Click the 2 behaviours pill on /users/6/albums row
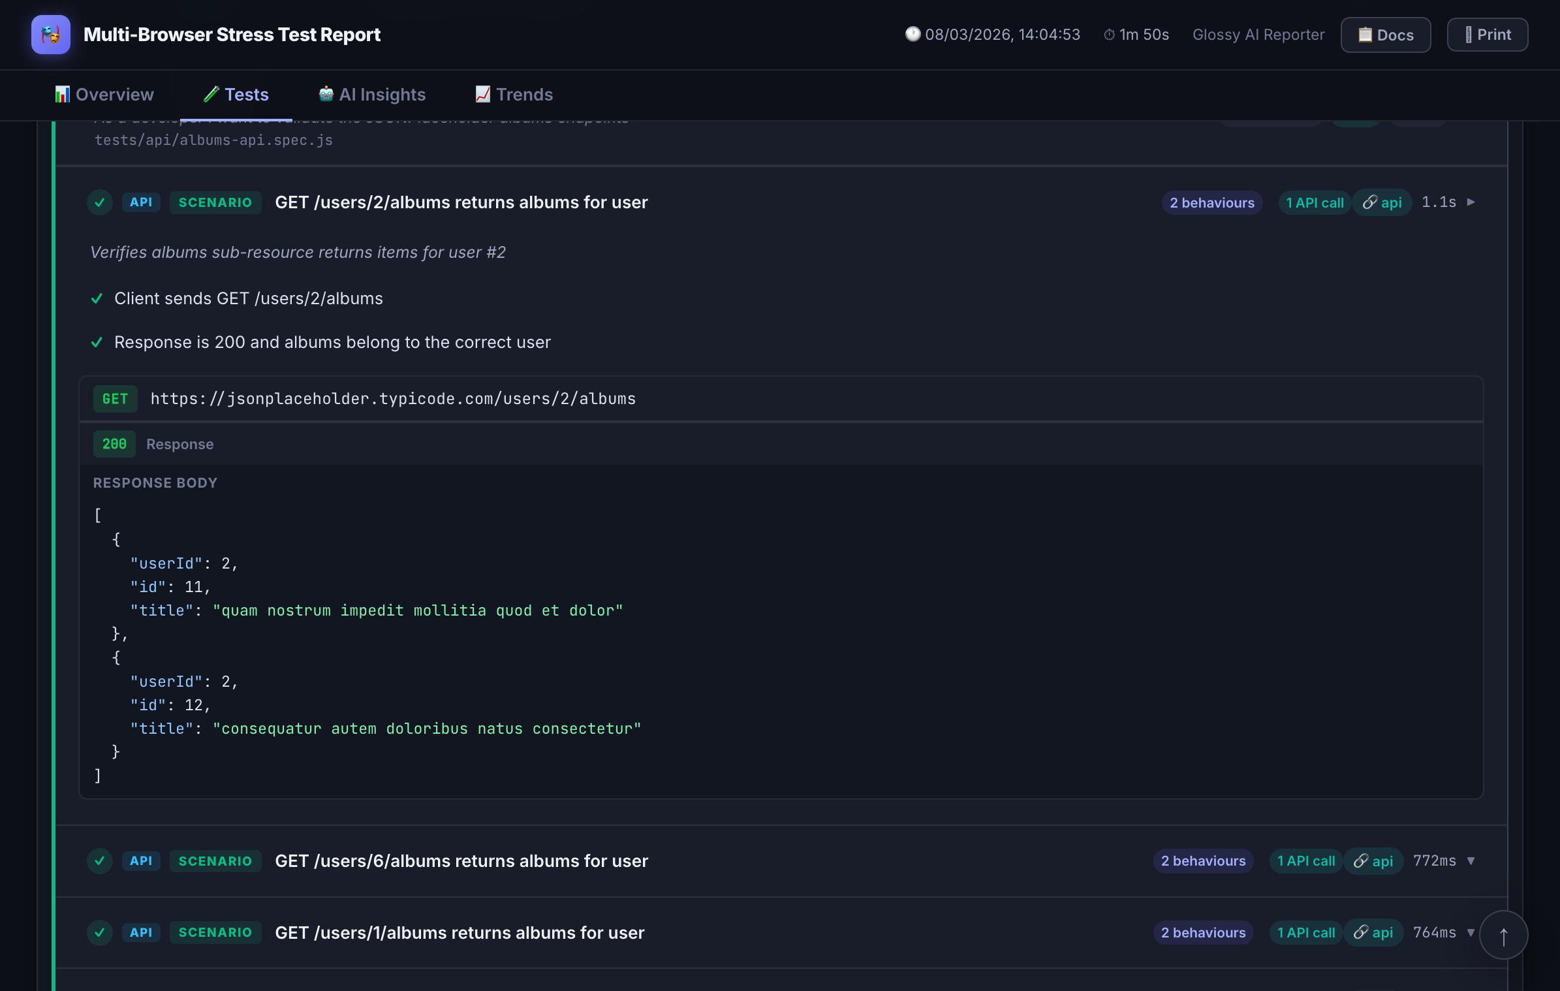1560x991 pixels. [1203, 861]
